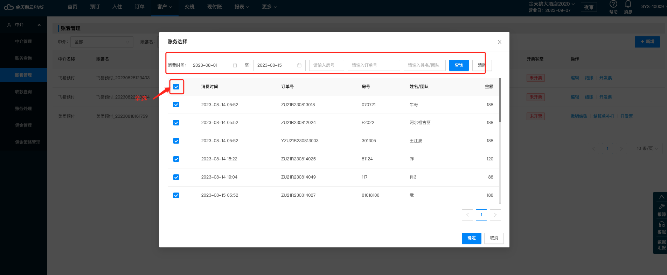Click the 夜审 night audit button
Screen dimensions: 667x275
coord(589,7)
